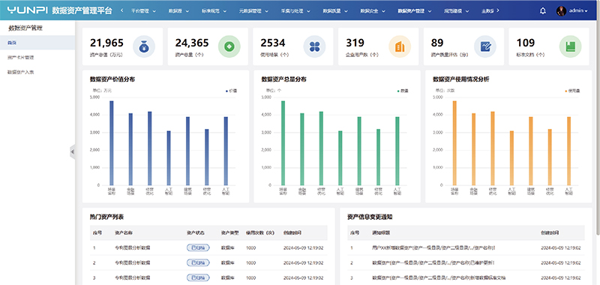Click the orange building icon beside 319
The height and width of the screenshot is (285, 600).
coord(400,46)
